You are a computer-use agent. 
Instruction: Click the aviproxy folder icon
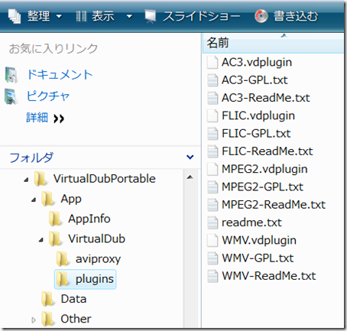click(x=63, y=259)
